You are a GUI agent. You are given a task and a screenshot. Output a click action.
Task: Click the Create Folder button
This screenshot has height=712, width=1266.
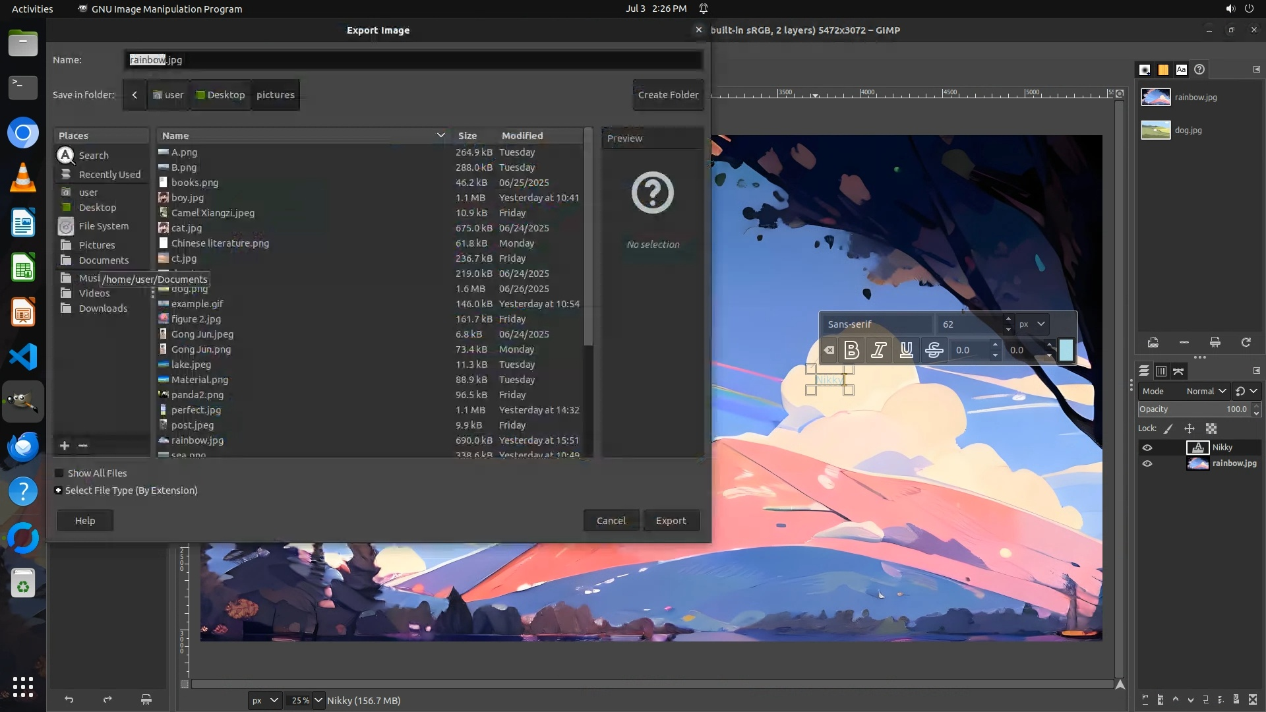pyautogui.click(x=668, y=95)
